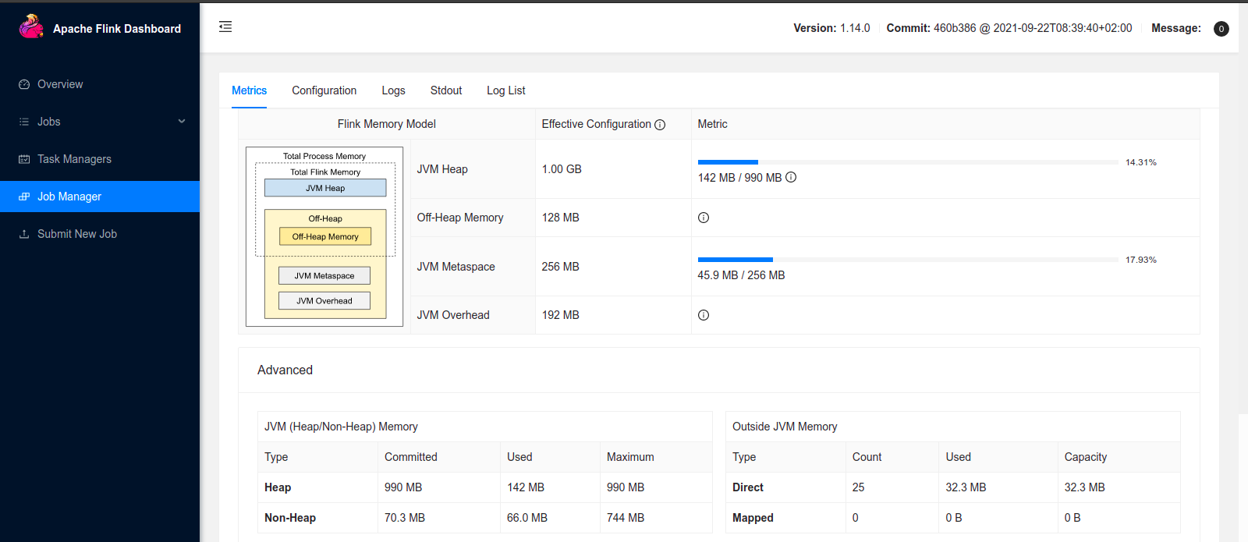Viewport: 1248px width, 542px height.
Task: Click the Outside JVM Memory table title
Action: 785,427
